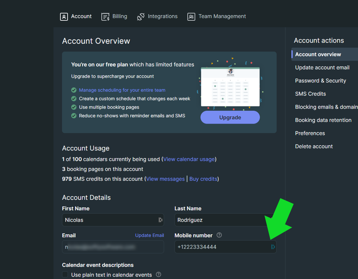The image size is (358, 279).
Task: Go to Team Management tab
Action: tap(217, 16)
